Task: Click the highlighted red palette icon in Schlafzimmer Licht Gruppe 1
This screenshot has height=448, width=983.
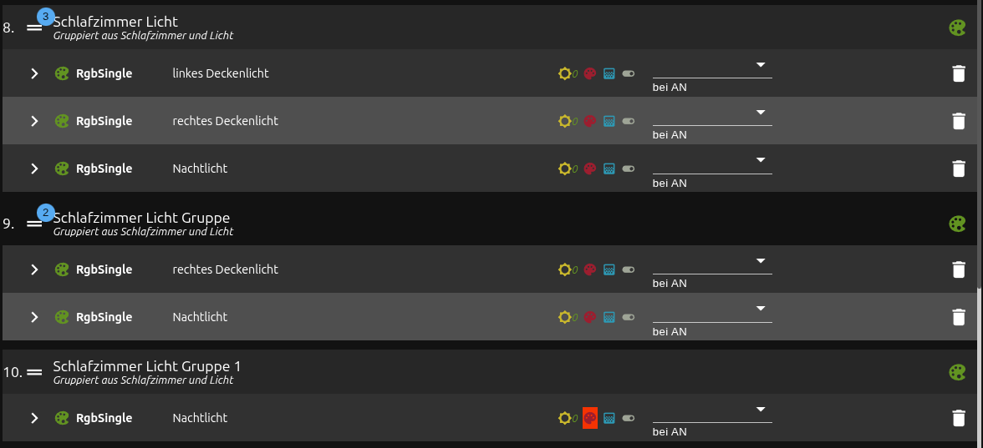Action: click(590, 418)
